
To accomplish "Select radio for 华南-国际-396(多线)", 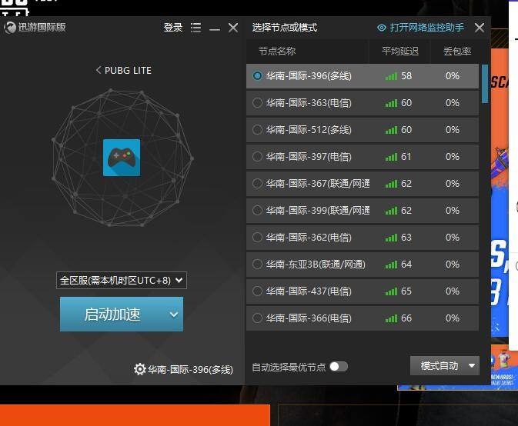I will pos(257,76).
